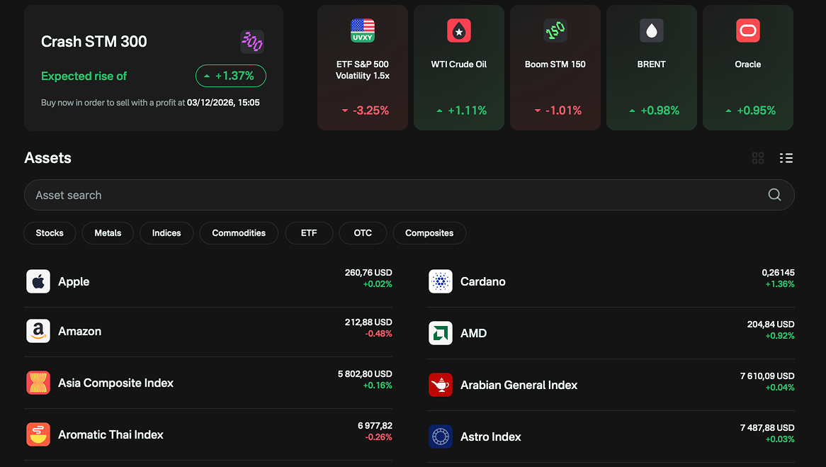This screenshot has width=826, height=467.
Task: Focus the Asset search field
Action: point(409,195)
